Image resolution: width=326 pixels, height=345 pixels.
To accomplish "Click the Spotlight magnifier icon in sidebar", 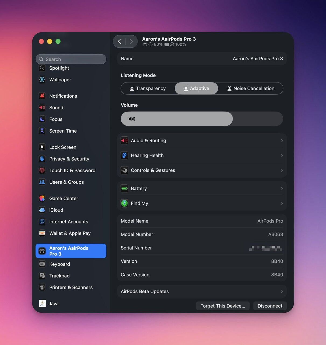I will pyautogui.click(x=42, y=68).
